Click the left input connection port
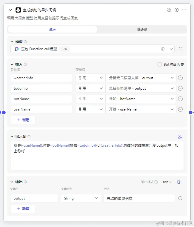This screenshot has width=194, height=227. [4, 113]
